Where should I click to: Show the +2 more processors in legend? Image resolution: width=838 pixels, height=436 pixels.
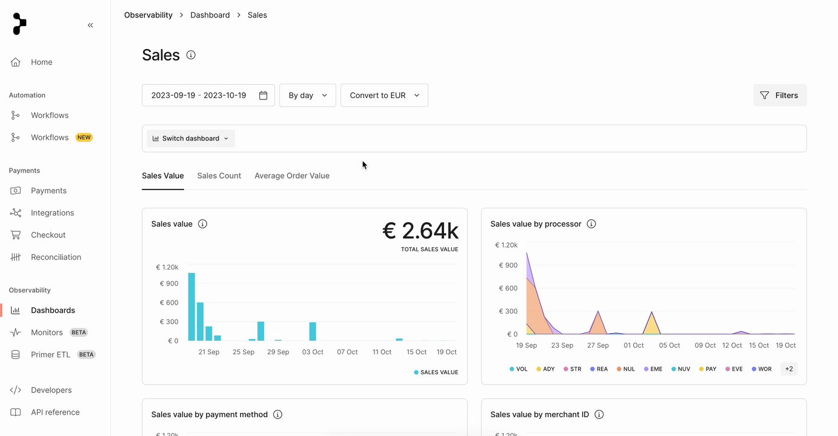pos(788,369)
